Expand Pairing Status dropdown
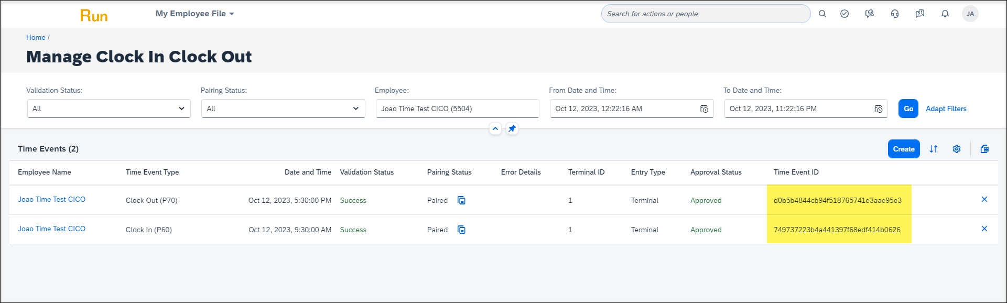This screenshot has height=303, width=1007. tap(283, 109)
